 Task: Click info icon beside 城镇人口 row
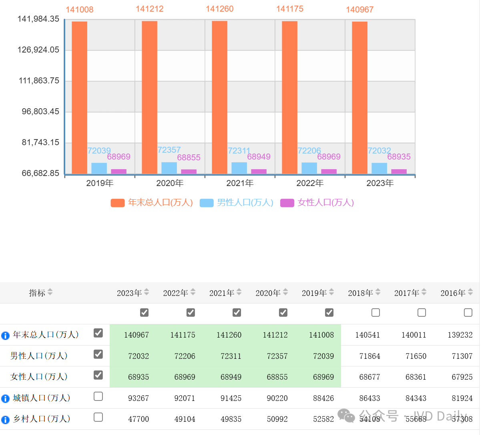pos(5,399)
